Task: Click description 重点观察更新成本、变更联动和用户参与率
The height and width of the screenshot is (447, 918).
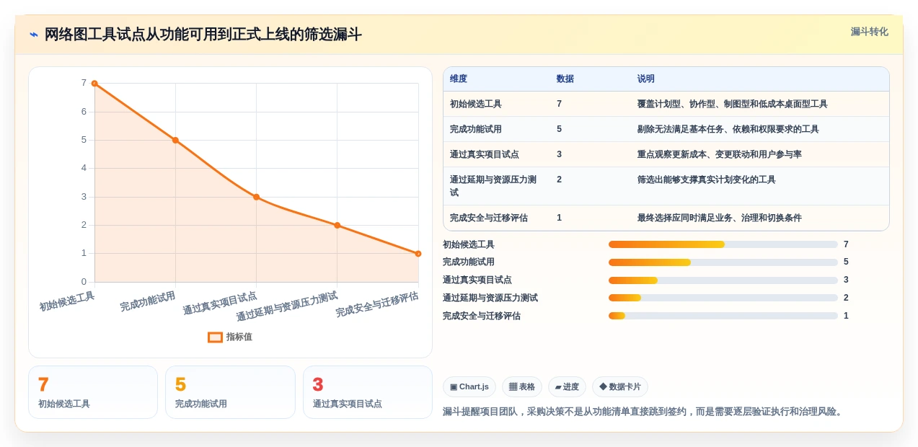Action: (x=720, y=154)
